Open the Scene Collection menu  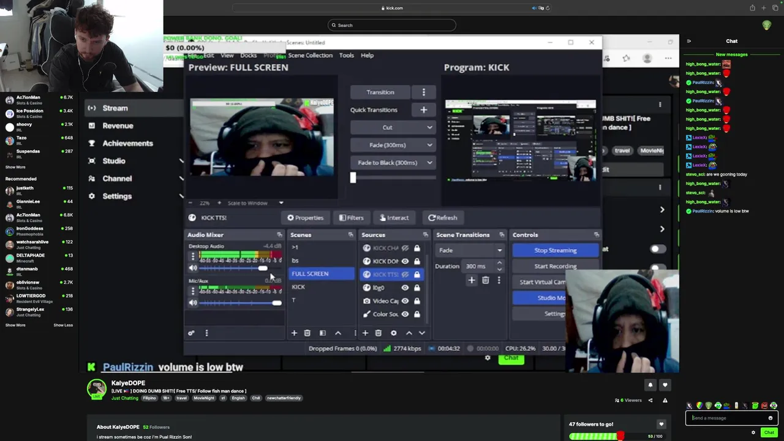pyautogui.click(x=310, y=55)
